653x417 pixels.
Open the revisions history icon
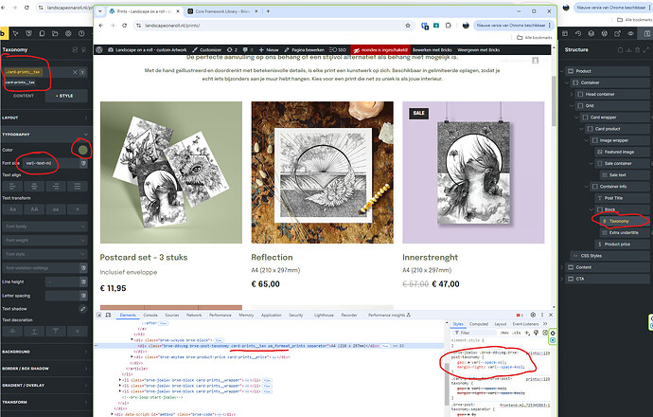(578, 33)
